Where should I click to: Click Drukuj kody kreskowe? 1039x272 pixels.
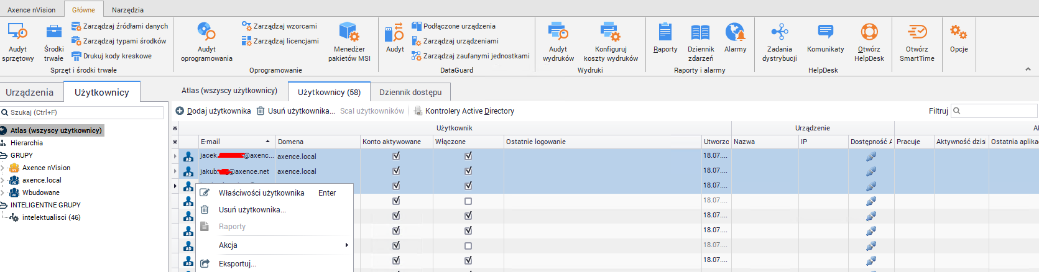112,56
